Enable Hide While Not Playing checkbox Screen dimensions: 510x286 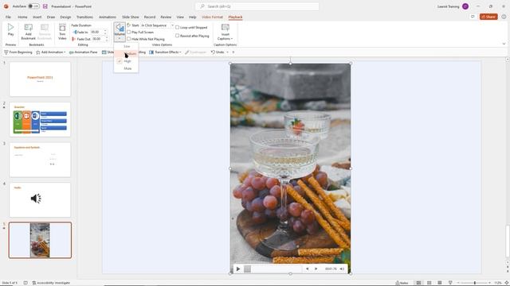click(x=129, y=39)
